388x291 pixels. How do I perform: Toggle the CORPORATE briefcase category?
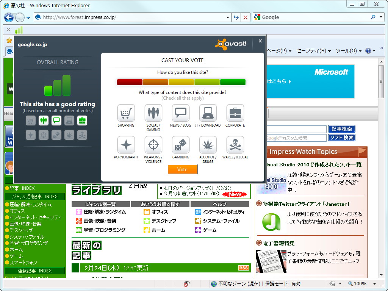point(235,111)
